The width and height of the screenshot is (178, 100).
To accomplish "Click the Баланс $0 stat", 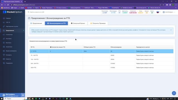I will click(147, 12).
